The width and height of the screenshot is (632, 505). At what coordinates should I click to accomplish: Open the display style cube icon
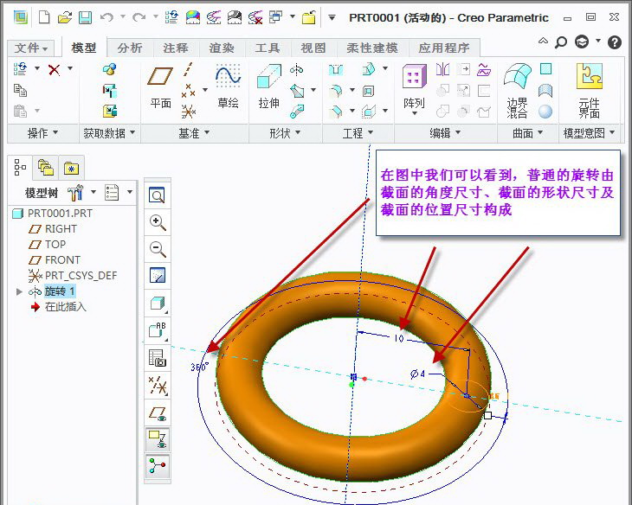[158, 304]
